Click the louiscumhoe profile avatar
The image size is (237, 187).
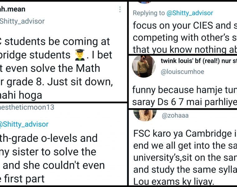tap(143, 66)
